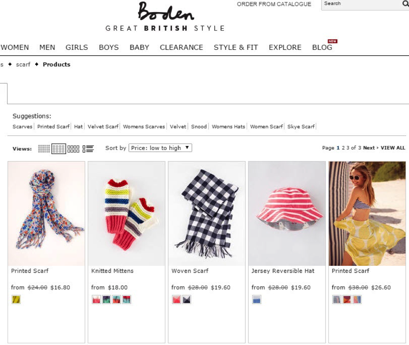The height and width of the screenshot is (345, 409).
Task: Open the CLEARANCE menu
Action: [181, 47]
